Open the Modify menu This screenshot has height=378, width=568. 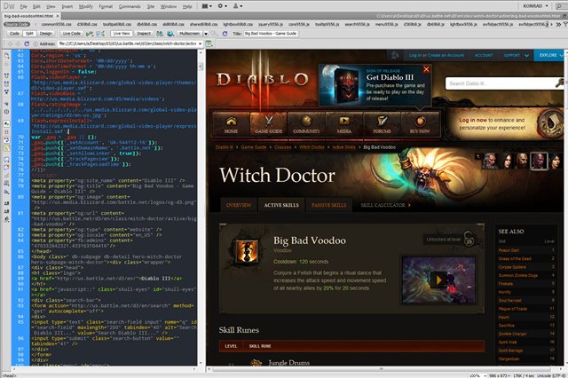86,6
